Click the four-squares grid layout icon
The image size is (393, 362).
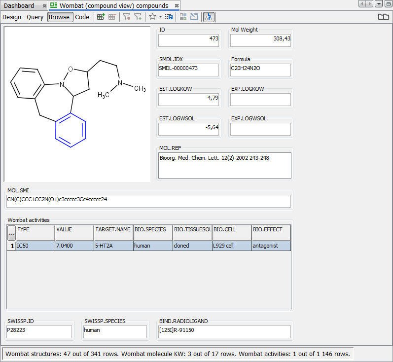[x=183, y=17]
